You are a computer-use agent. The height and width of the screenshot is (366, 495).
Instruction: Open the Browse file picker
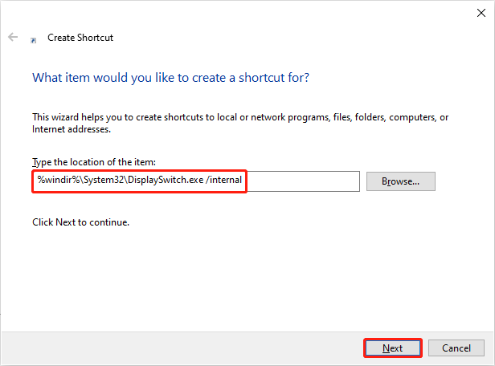(x=400, y=181)
